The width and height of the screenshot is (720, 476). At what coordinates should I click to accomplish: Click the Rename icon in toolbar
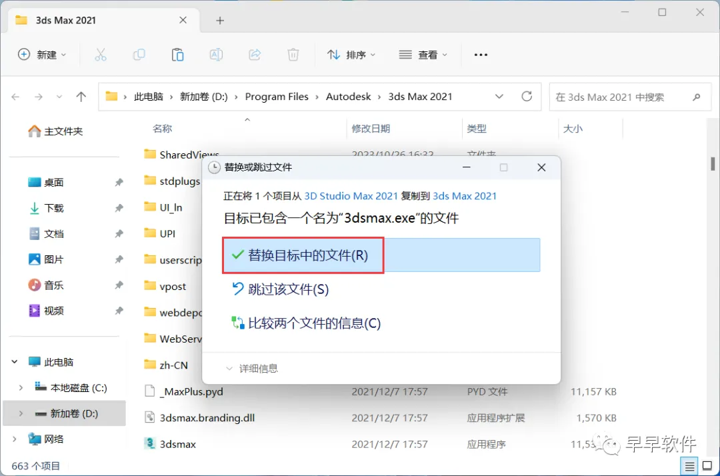coord(216,55)
